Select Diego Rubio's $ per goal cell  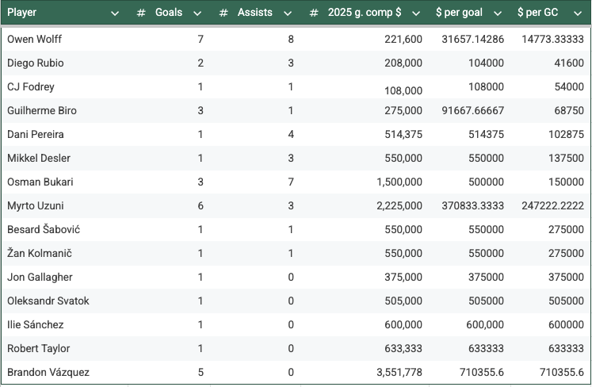[x=487, y=63]
